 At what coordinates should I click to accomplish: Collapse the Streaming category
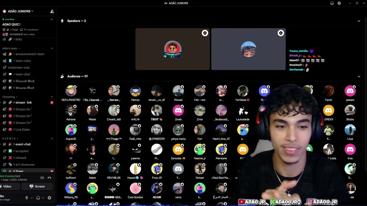coord(10,97)
